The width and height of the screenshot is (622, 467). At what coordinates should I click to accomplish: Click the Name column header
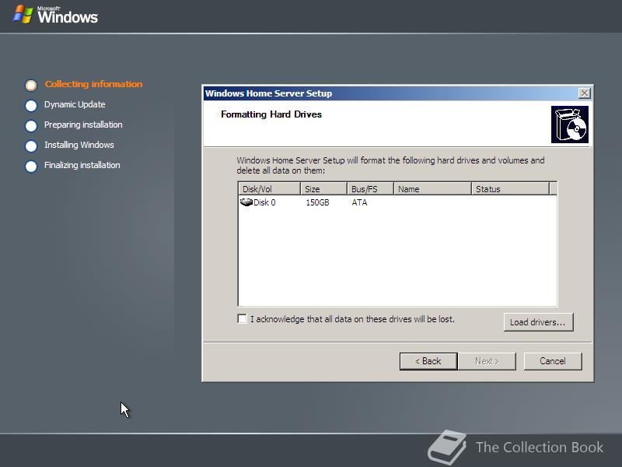(x=432, y=189)
